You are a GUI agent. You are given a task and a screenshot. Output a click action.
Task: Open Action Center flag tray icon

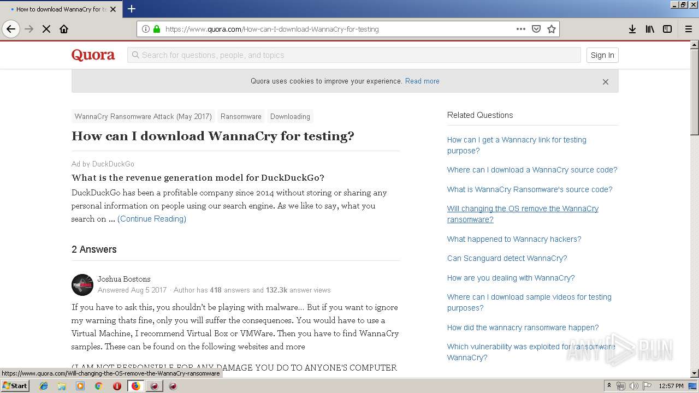[647, 386]
